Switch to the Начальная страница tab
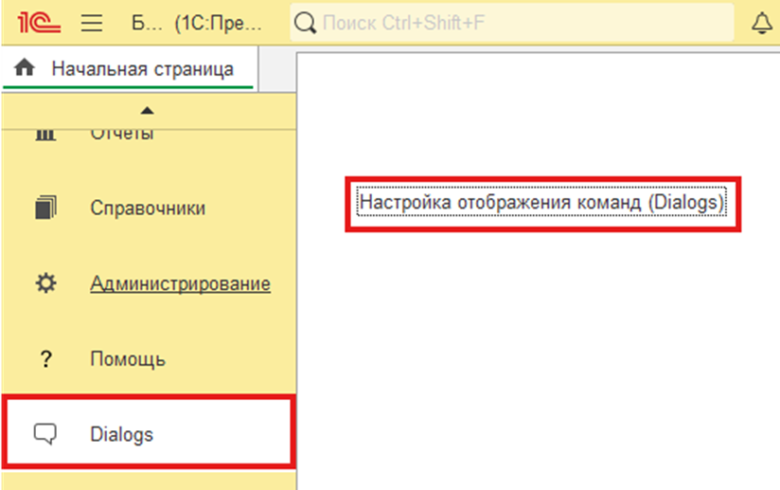Image resolution: width=780 pixels, height=490 pixels. 142,68
